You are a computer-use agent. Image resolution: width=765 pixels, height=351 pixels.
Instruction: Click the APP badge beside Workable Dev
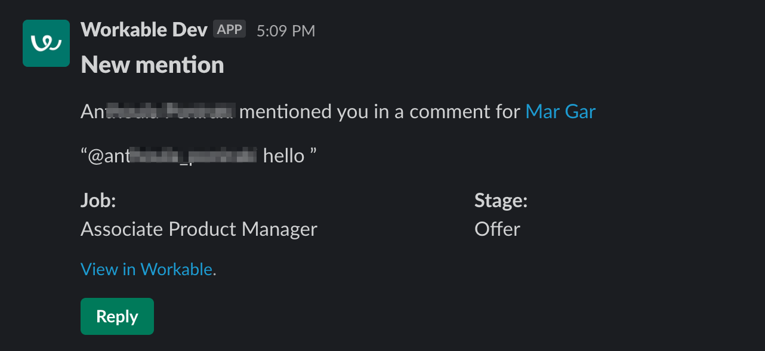coord(230,29)
